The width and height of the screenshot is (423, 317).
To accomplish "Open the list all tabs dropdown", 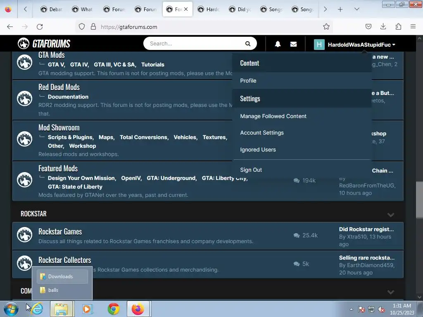I will [356, 9].
